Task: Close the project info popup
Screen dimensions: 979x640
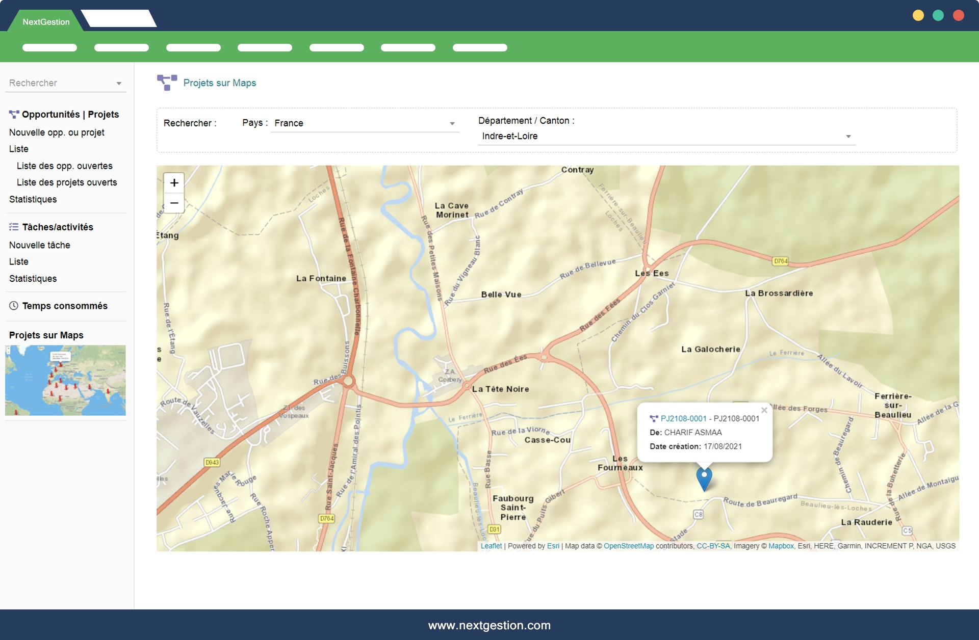Action: pos(764,410)
